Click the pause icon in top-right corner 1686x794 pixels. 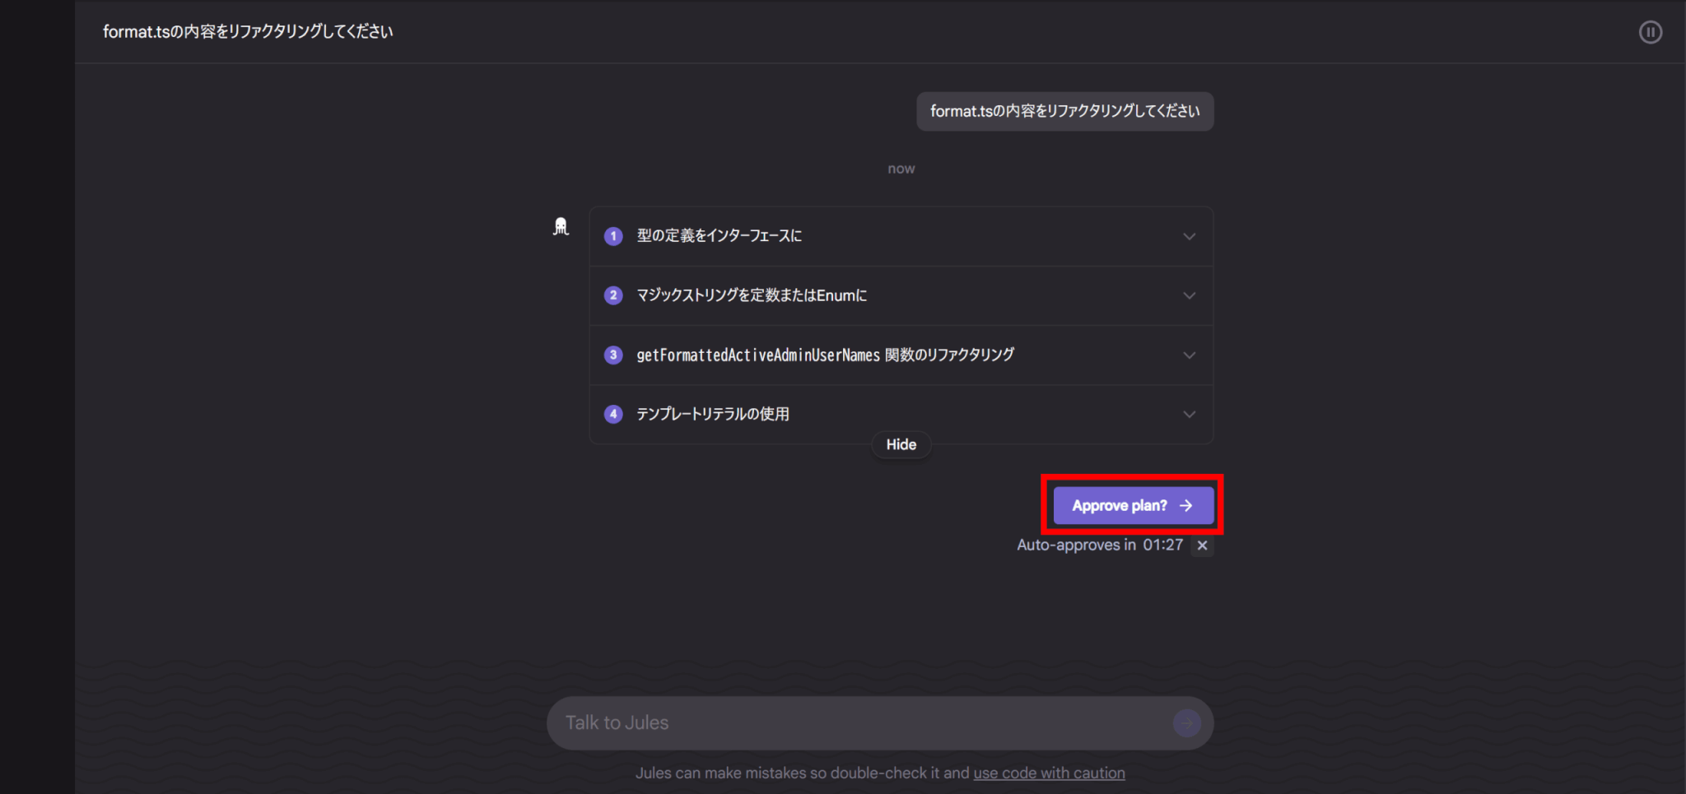[1650, 32]
